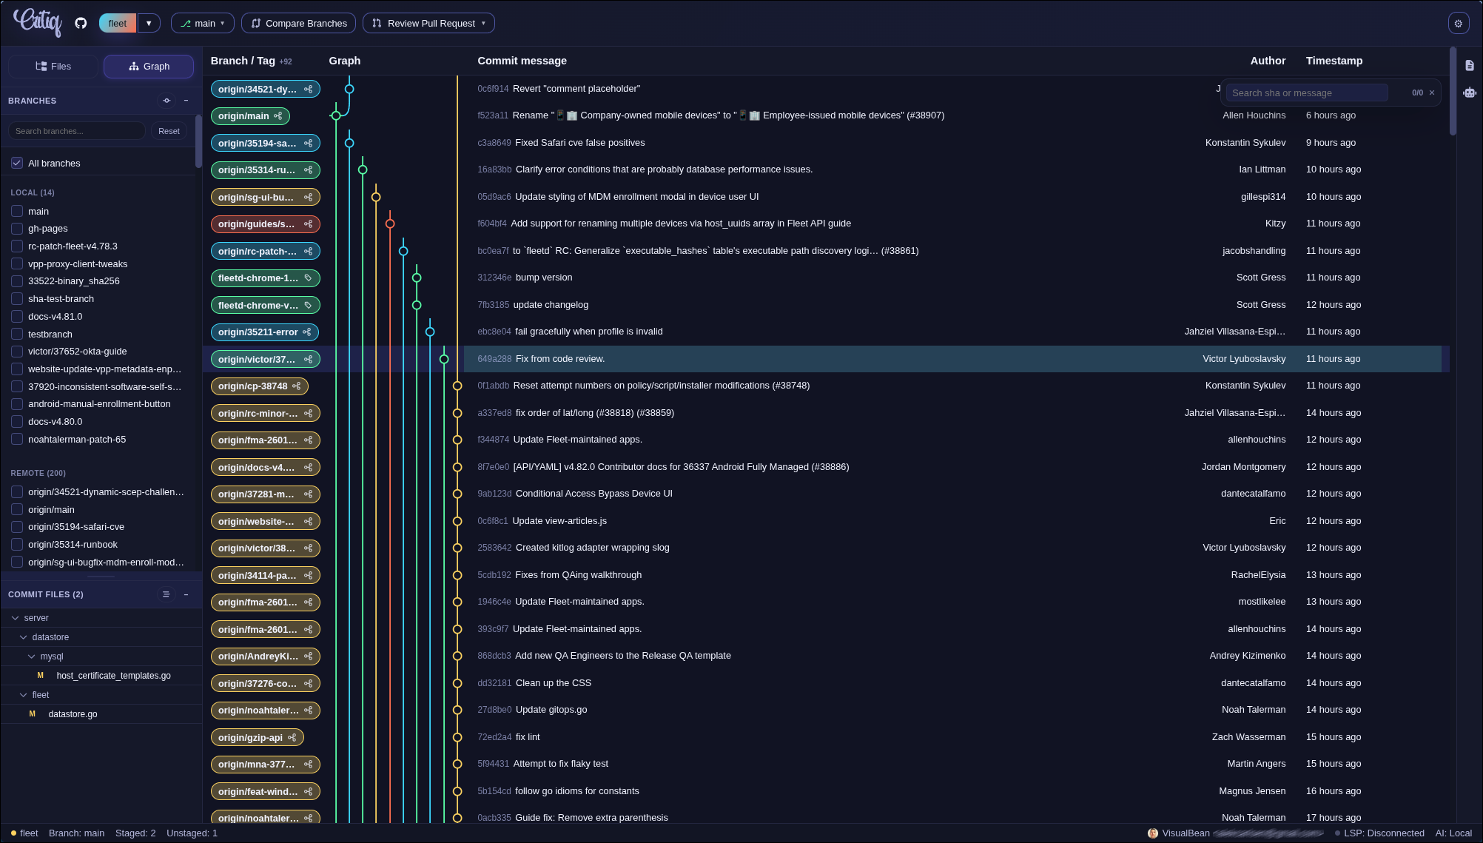
Task: Click the commit filter icon in Branches header
Action: point(167,101)
